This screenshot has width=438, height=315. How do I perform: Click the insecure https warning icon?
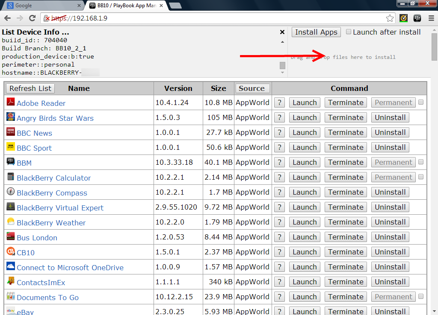point(46,18)
